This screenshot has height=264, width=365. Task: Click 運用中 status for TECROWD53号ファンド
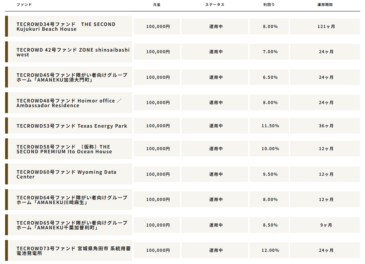215,126
